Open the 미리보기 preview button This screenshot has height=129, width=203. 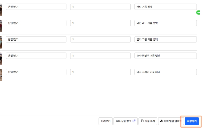point(106,121)
